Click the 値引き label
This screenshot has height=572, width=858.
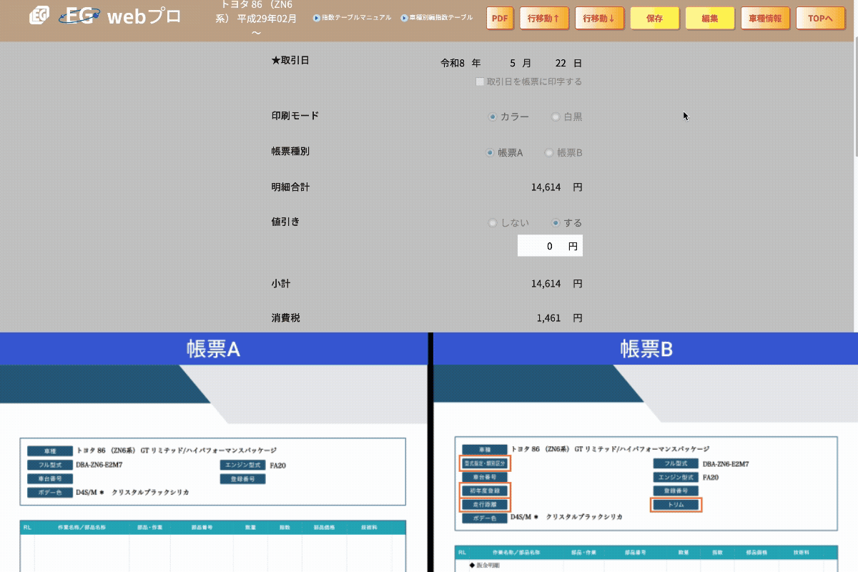tap(285, 222)
